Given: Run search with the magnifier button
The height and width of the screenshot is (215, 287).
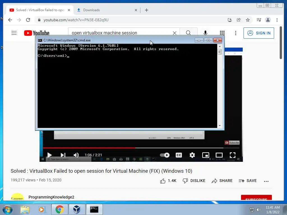Looking at the screenshot, I should (x=188, y=33).
